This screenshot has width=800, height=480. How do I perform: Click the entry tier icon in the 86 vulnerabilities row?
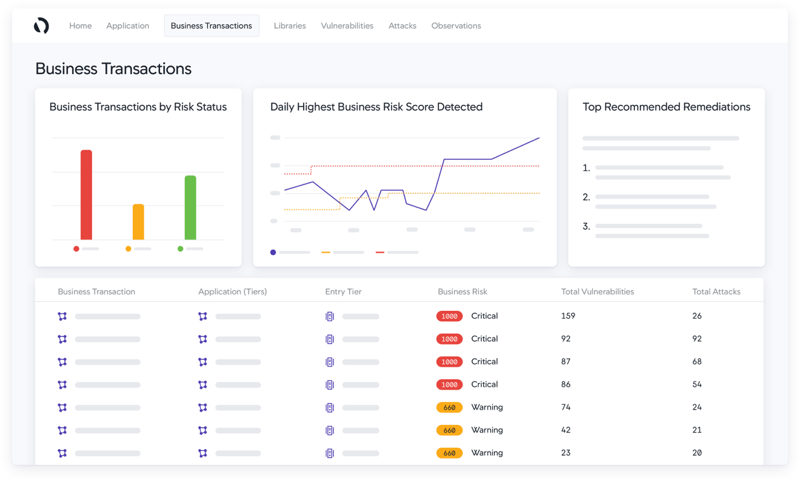pos(330,385)
